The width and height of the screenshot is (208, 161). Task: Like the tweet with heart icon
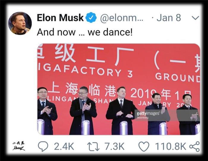pyautogui.click(x=144, y=146)
